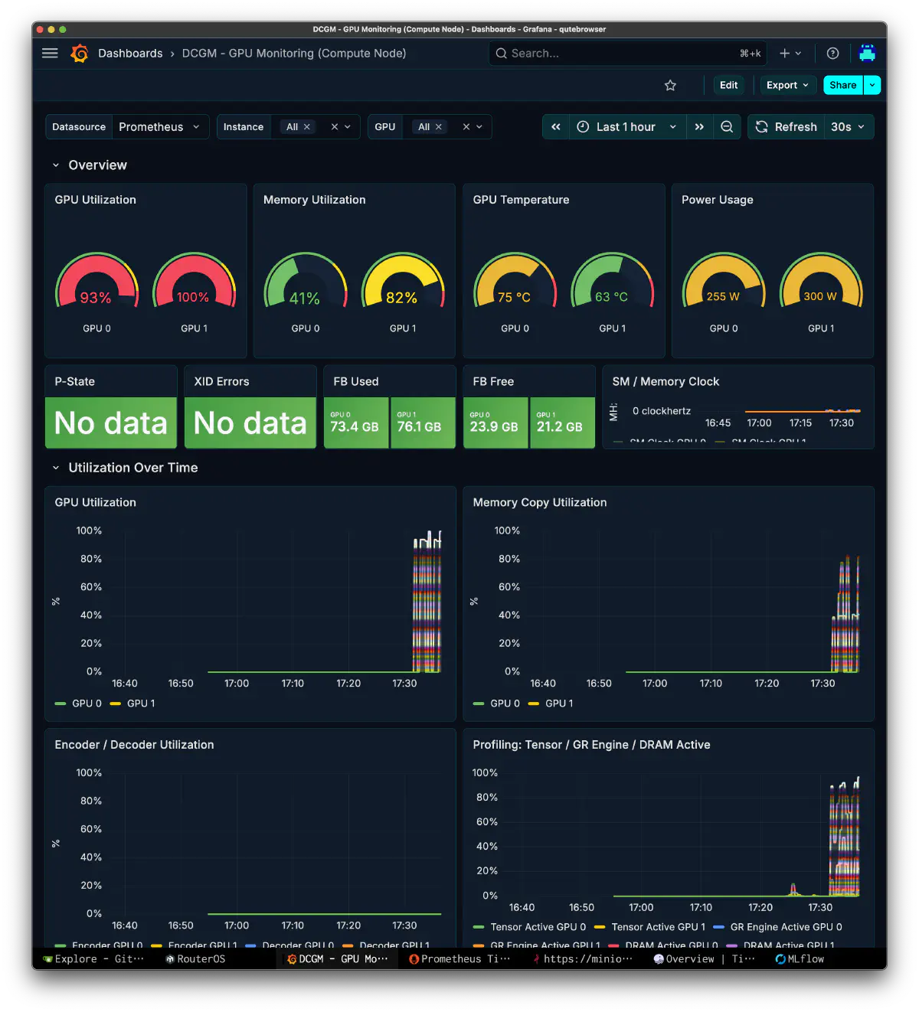919x1012 pixels.
Task: Open the Share options arrow dropdown
Action: point(872,85)
